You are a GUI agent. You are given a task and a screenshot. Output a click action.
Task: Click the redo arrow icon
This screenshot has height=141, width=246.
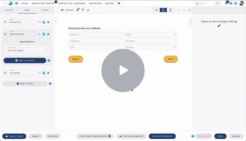click(x=184, y=10)
